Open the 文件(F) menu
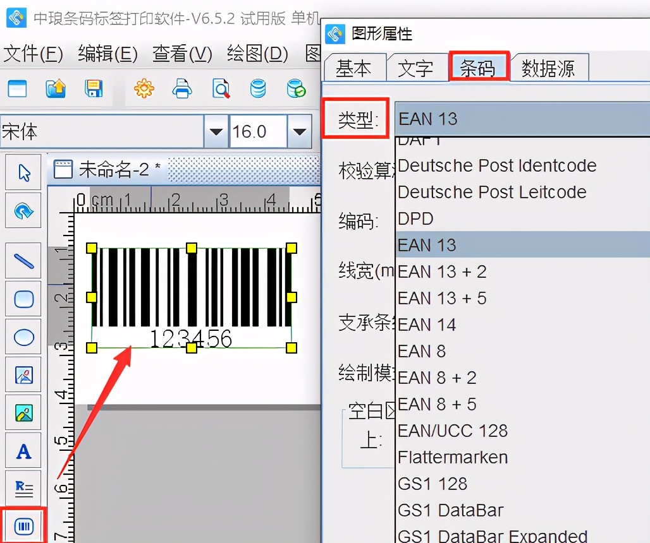The image size is (650, 543). (33, 54)
